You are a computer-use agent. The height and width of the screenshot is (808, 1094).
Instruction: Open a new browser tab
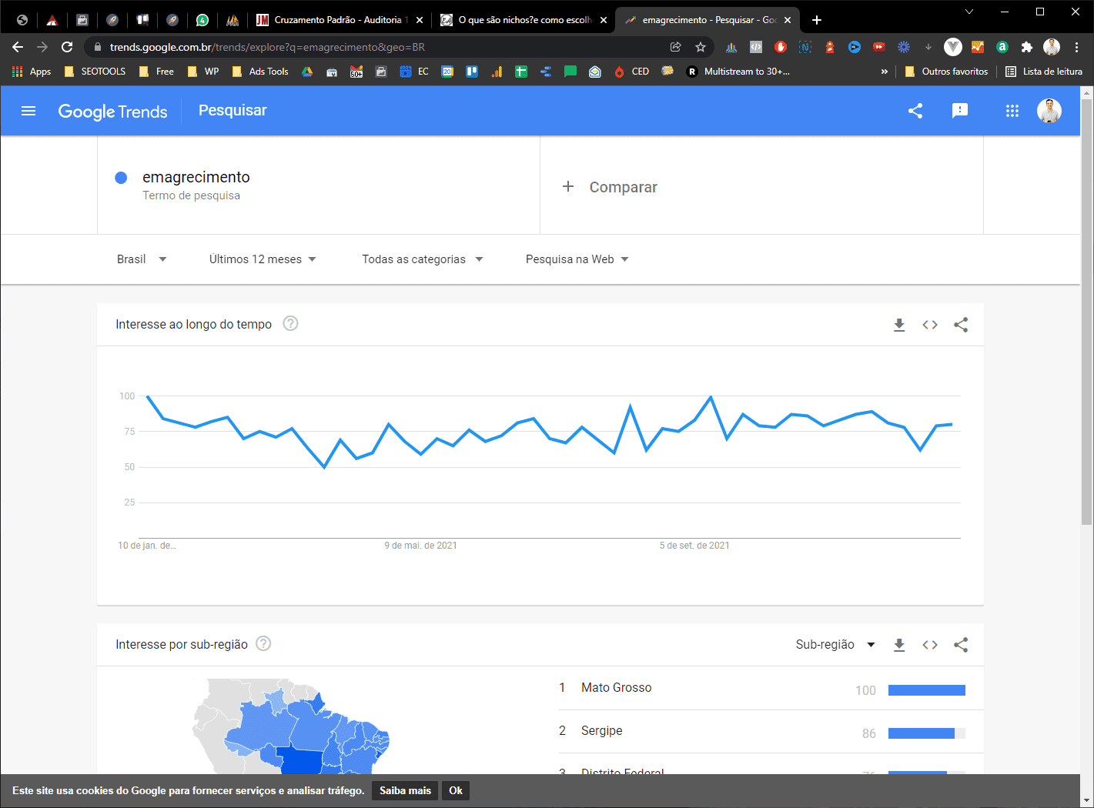tap(817, 20)
